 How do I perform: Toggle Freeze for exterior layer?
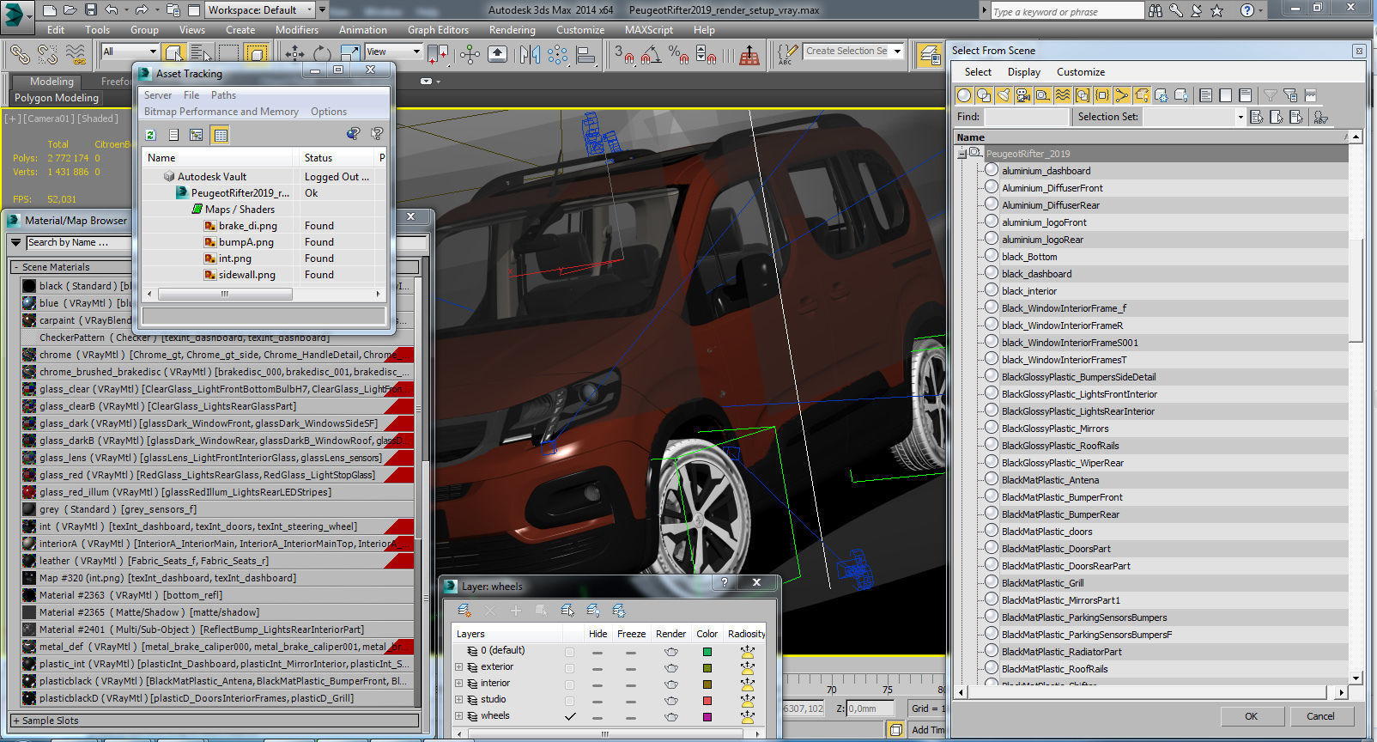631,667
